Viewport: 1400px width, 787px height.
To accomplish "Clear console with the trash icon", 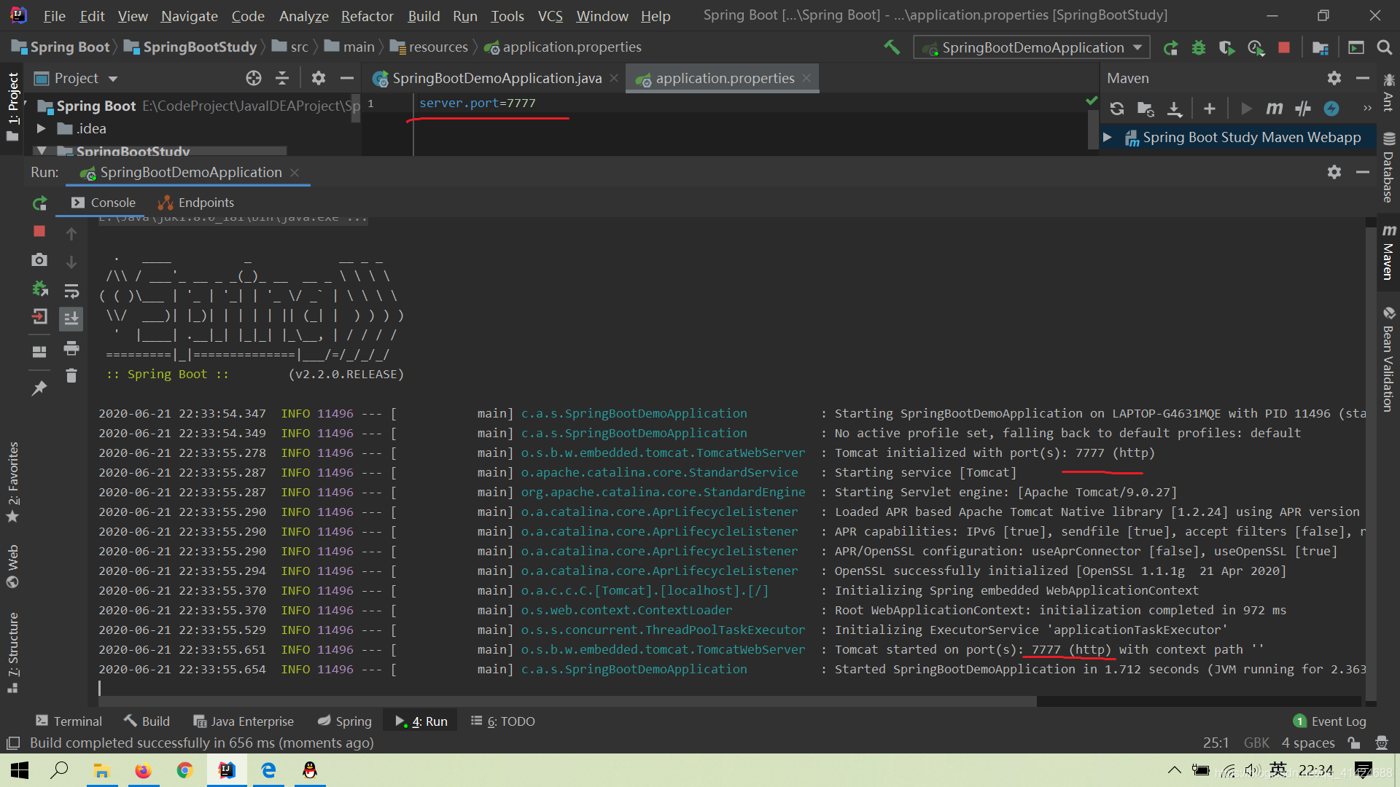I will [x=71, y=376].
